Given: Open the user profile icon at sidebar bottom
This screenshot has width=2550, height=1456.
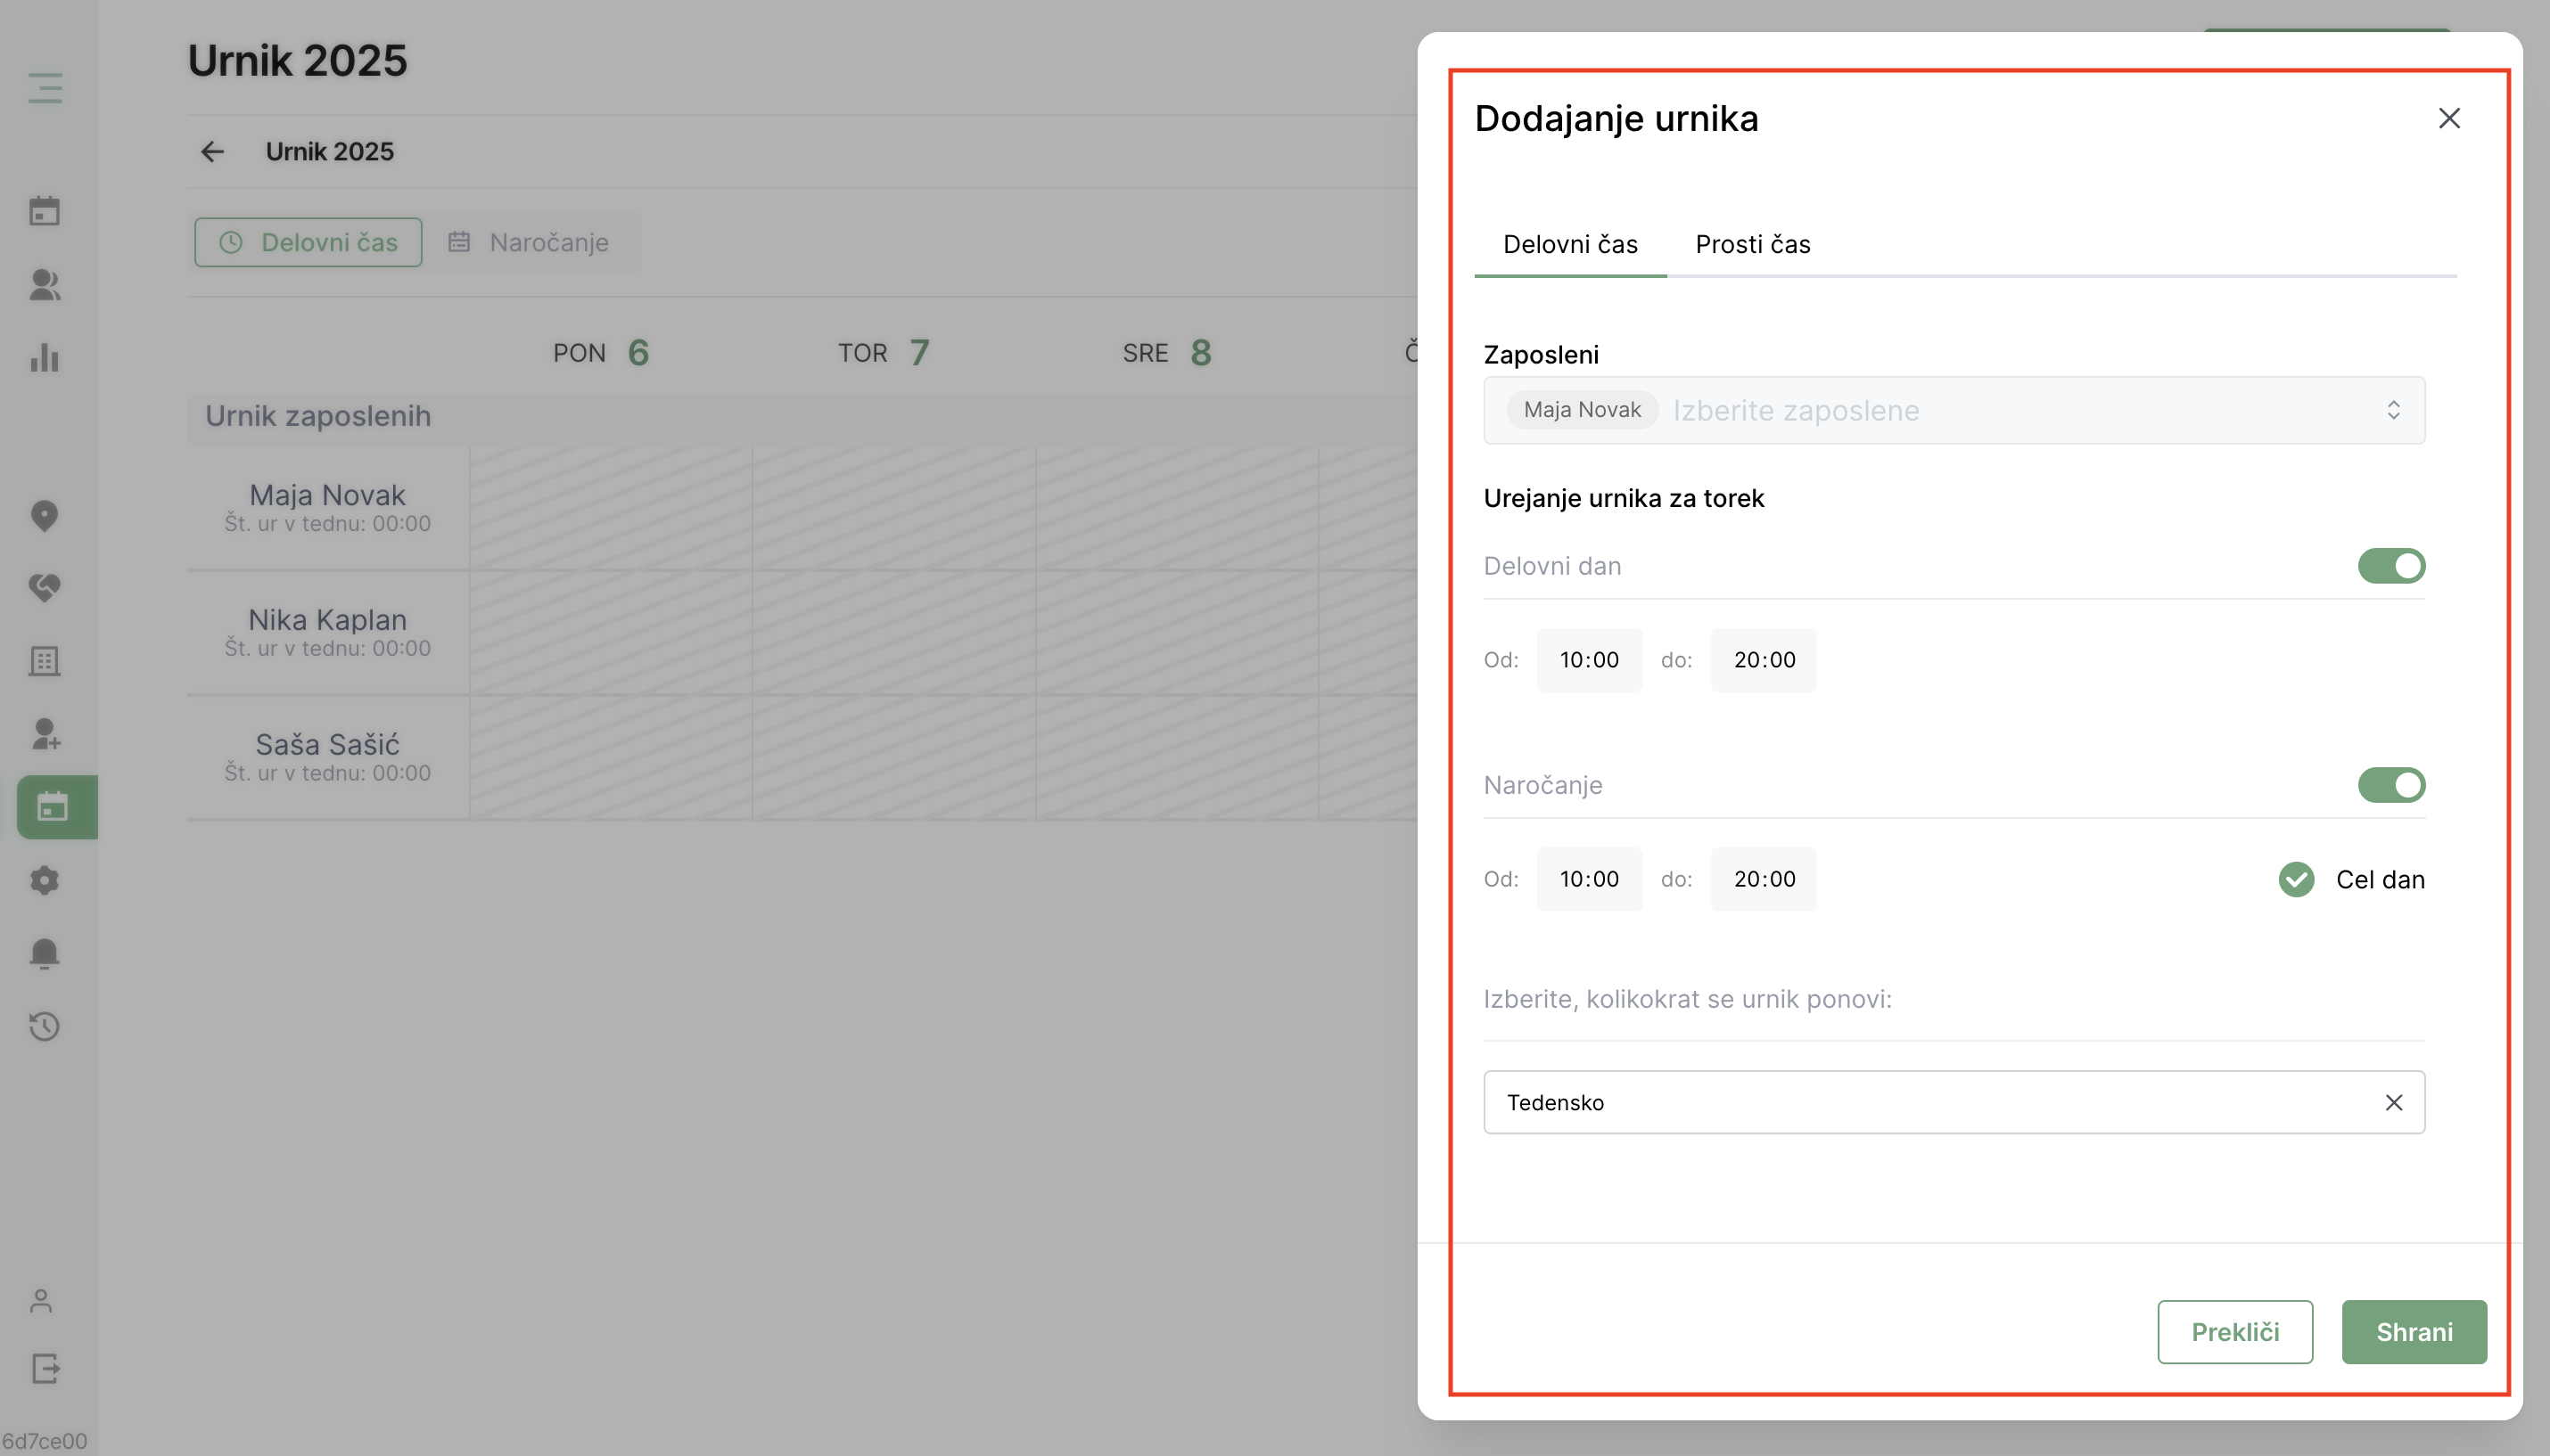Looking at the screenshot, I should [x=41, y=1300].
